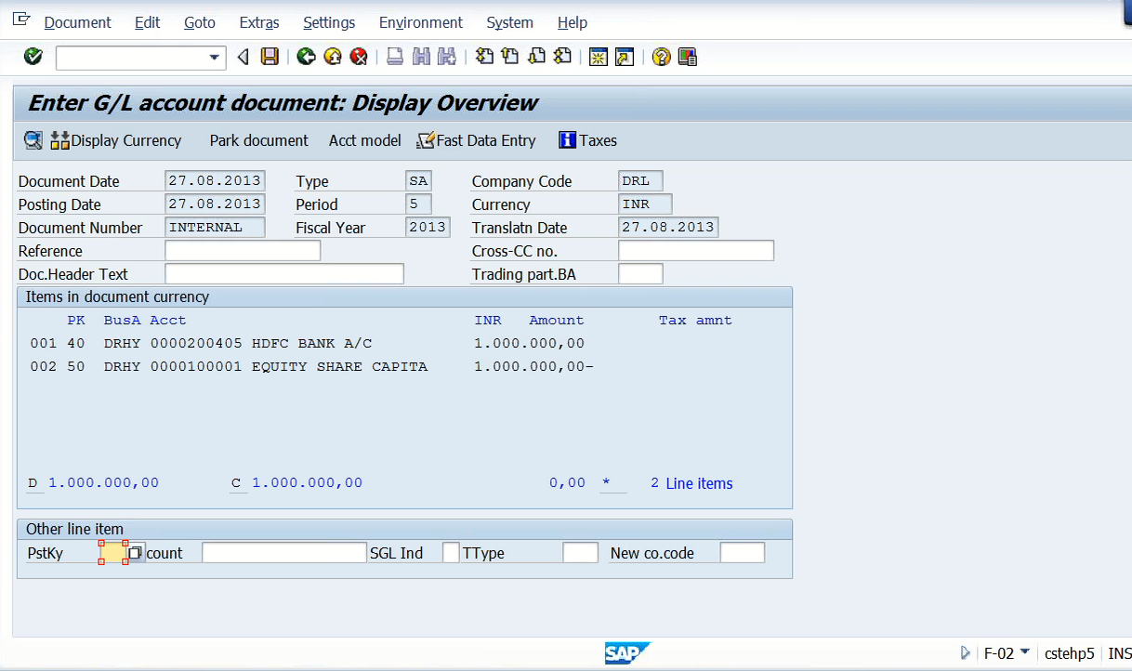The image size is (1132, 671).
Task: Create a new session icon
Action: point(599,58)
